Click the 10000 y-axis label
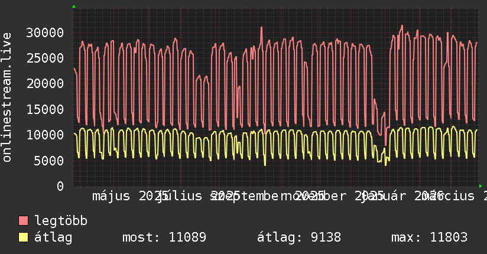487x254 pixels. [x=45, y=135]
